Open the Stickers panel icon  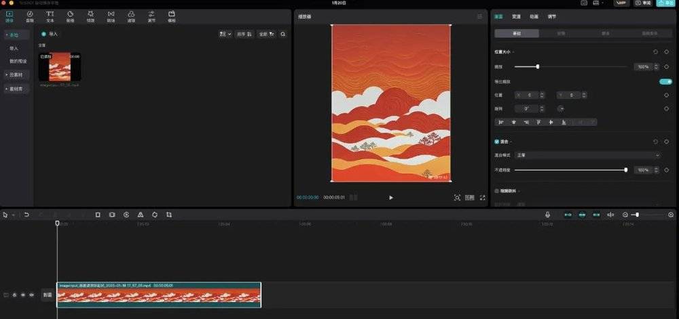[x=70, y=16]
